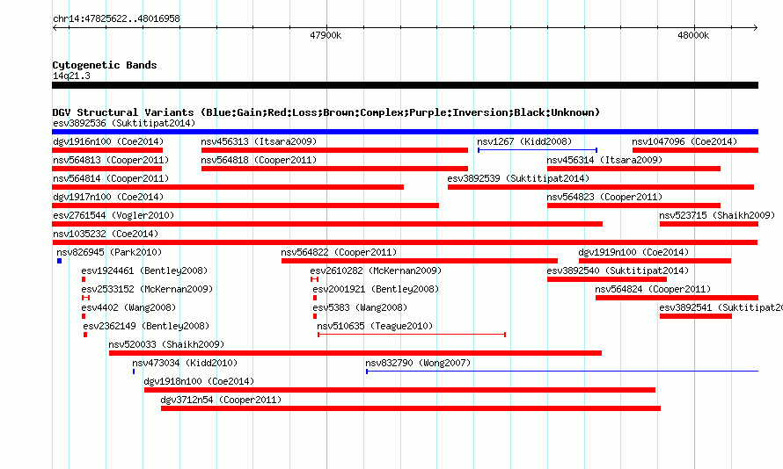Click the esv3892536 blue gain bar
Viewport: 783px width, 469px height.
tap(405, 132)
